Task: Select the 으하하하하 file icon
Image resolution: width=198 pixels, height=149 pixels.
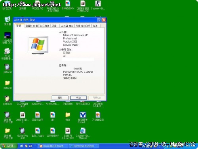Action: [x=53, y=131]
